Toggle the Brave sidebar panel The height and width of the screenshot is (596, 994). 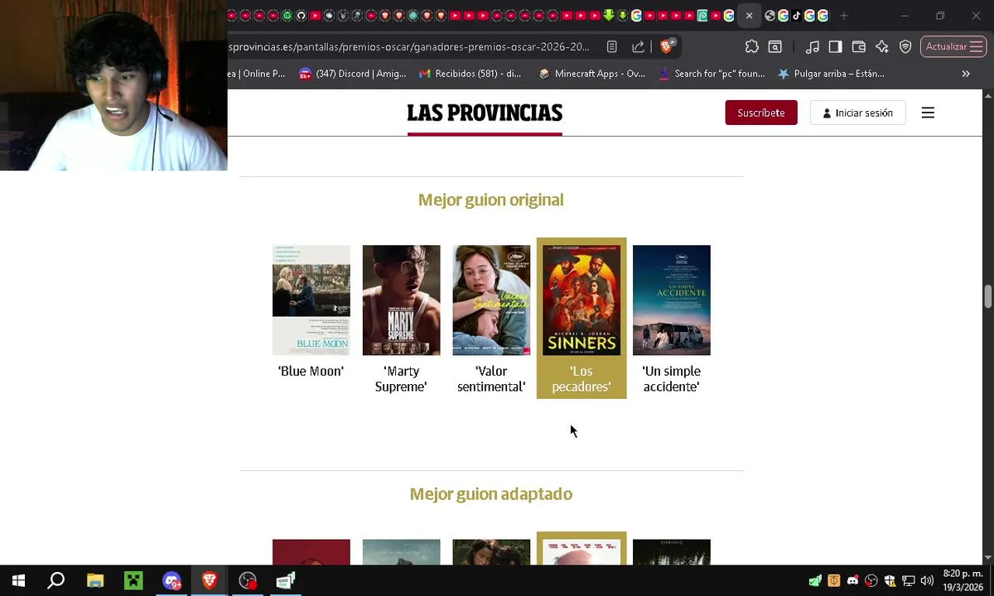(836, 46)
